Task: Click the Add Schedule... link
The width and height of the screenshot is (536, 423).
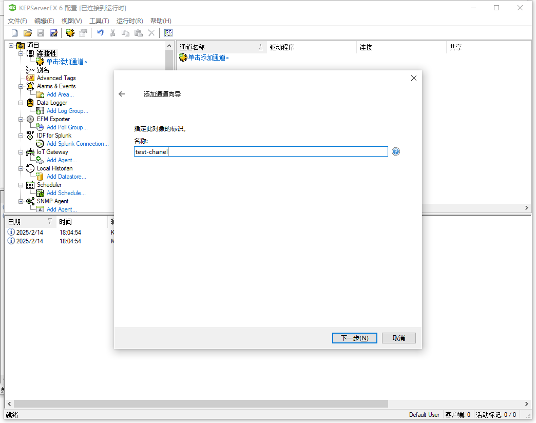Action: pyautogui.click(x=66, y=193)
